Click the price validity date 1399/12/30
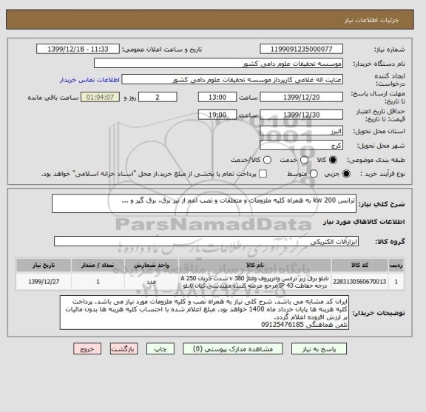The image size is (426, 412). (301, 115)
